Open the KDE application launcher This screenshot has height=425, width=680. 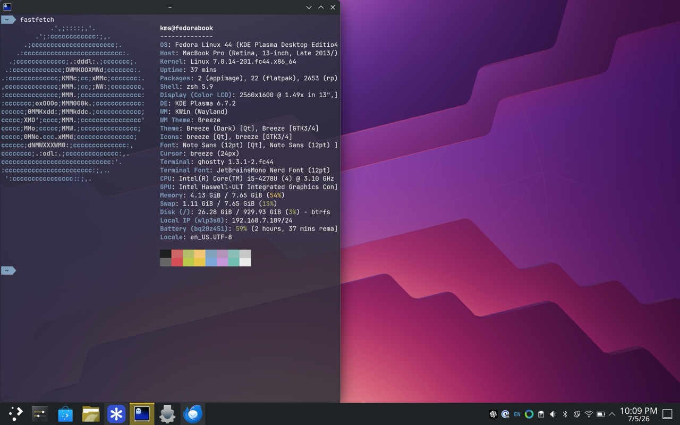pyautogui.click(x=15, y=414)
